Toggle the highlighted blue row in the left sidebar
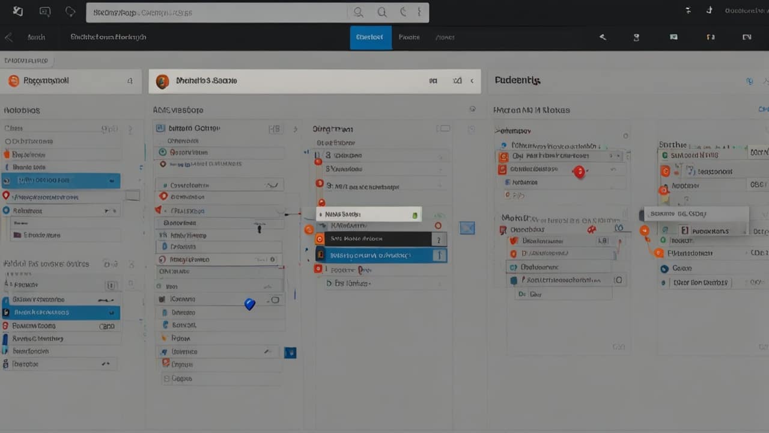 pos(60,180)
